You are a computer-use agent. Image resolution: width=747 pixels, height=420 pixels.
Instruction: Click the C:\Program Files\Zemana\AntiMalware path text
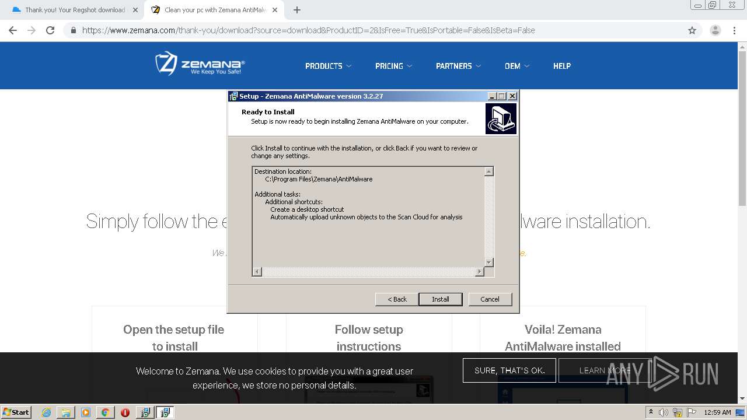(x=319, y=179)
